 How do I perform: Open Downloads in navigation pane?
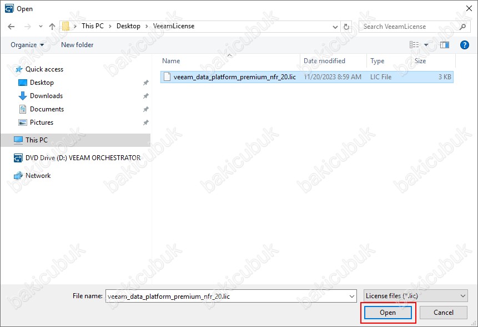click(x=46, y=95)
